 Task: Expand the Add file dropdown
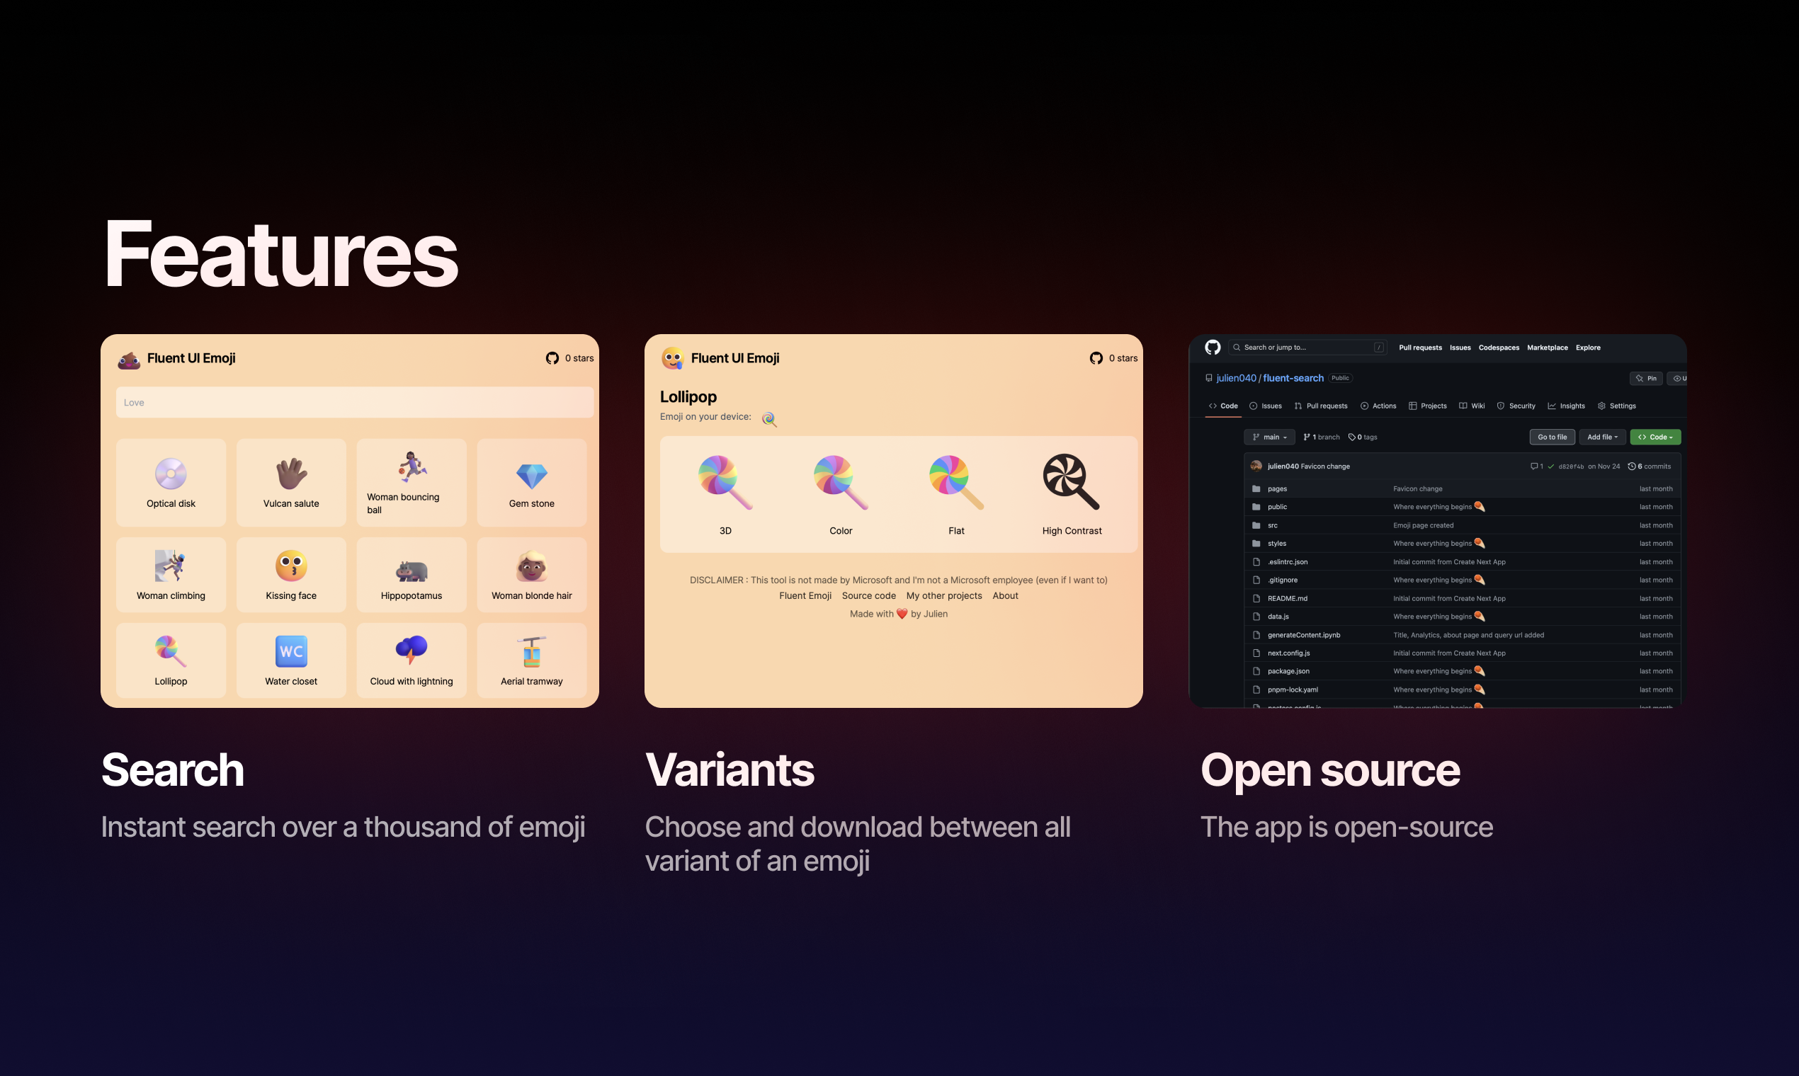point(1601,437)
